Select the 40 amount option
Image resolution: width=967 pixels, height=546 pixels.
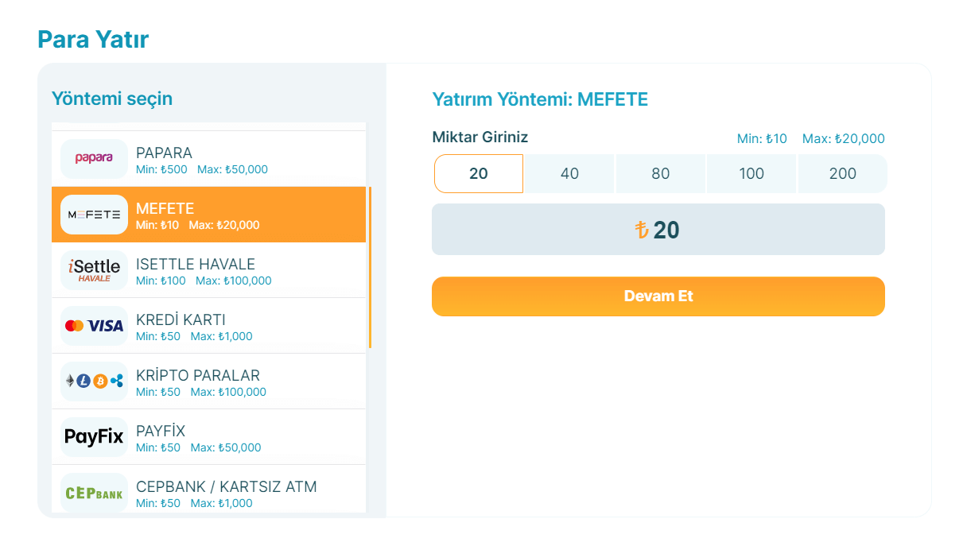569,173
